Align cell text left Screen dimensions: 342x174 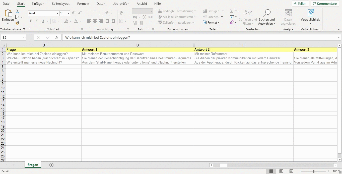(89, 21)
